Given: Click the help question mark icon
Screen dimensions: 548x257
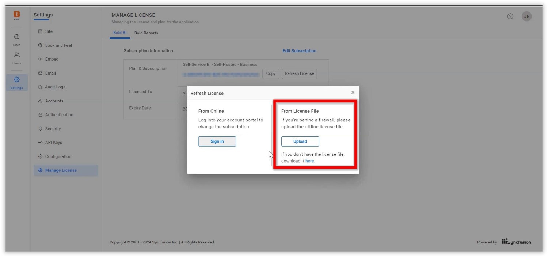Looking at the screenshot, I should (510, 16).
